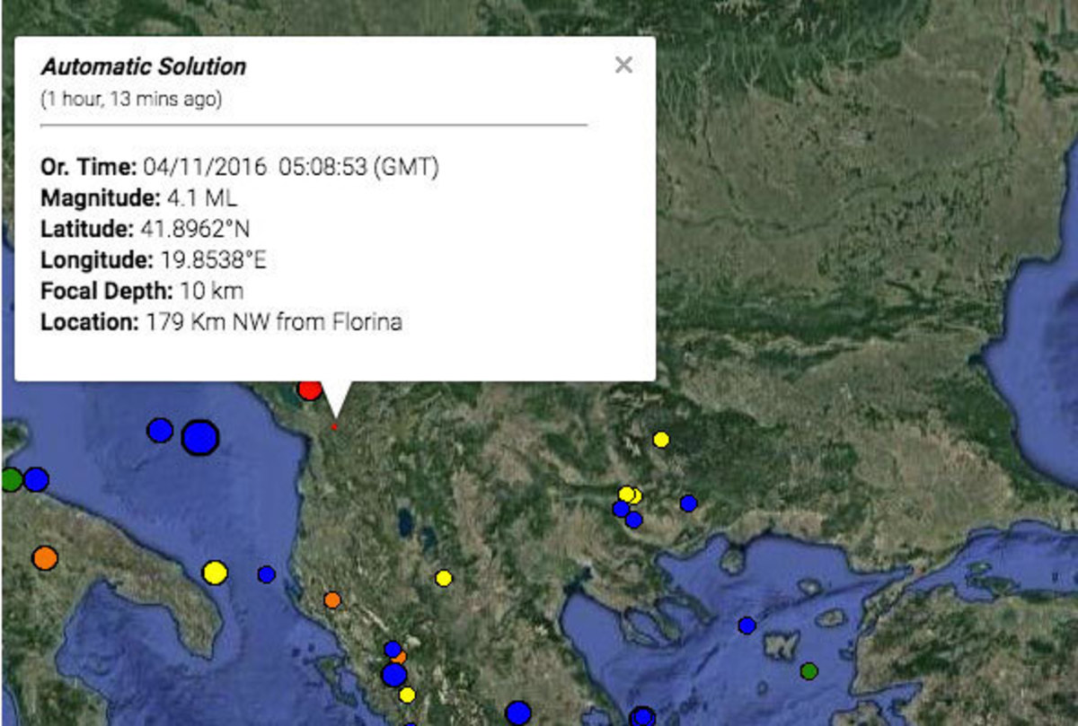Image resolution: width=1078 pixels, height=726 pixels.
Task: Click the large red marker under the popup
Action: point(310,389)
